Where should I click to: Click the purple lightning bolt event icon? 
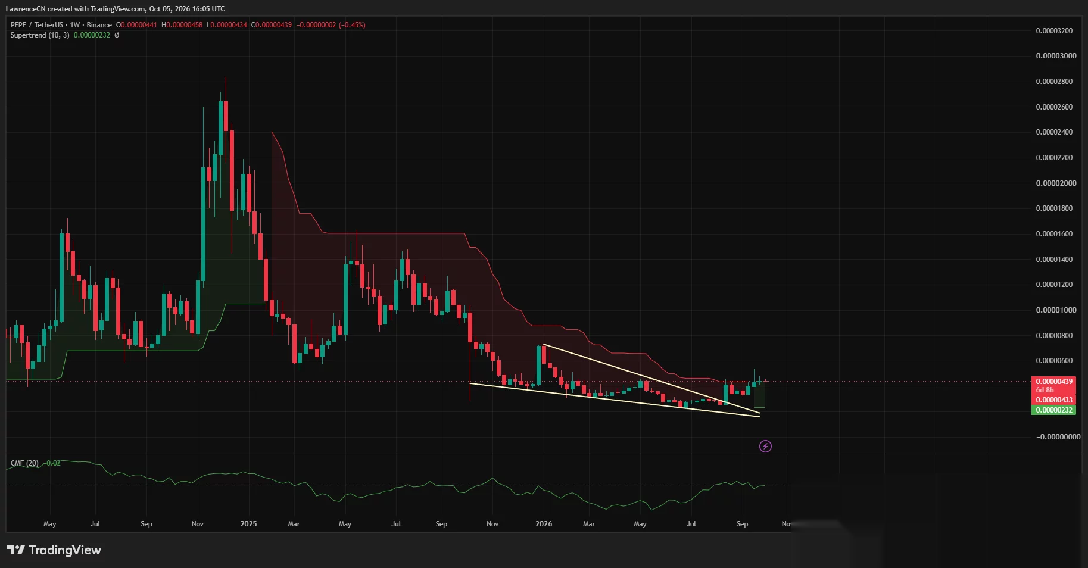pyautogui.click(x=765, y=446)
